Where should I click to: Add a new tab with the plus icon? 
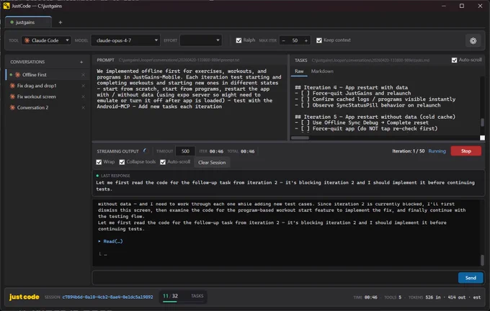click(61, 22)
